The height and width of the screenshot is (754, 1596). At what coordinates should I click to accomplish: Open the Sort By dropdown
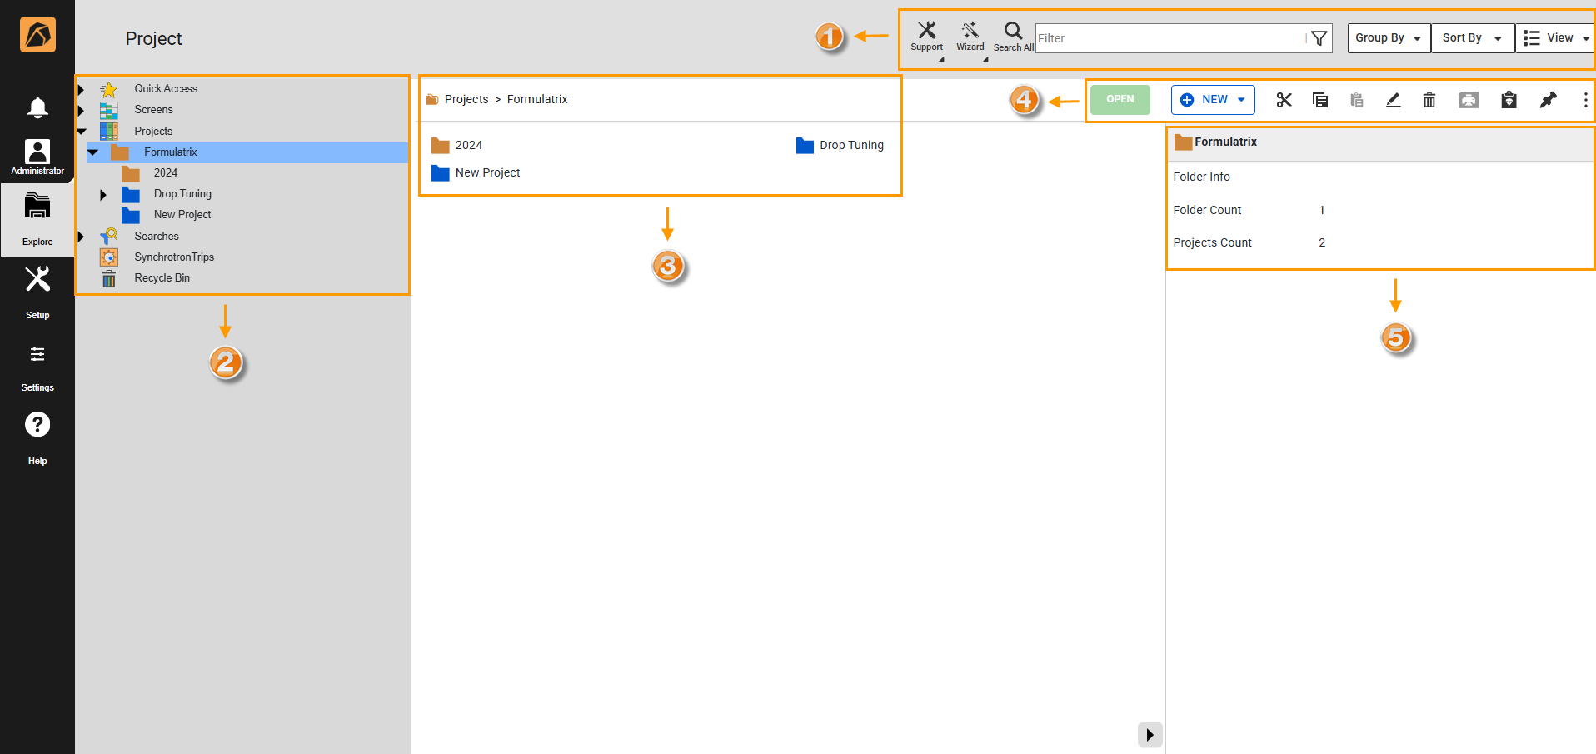point(1472,38)
